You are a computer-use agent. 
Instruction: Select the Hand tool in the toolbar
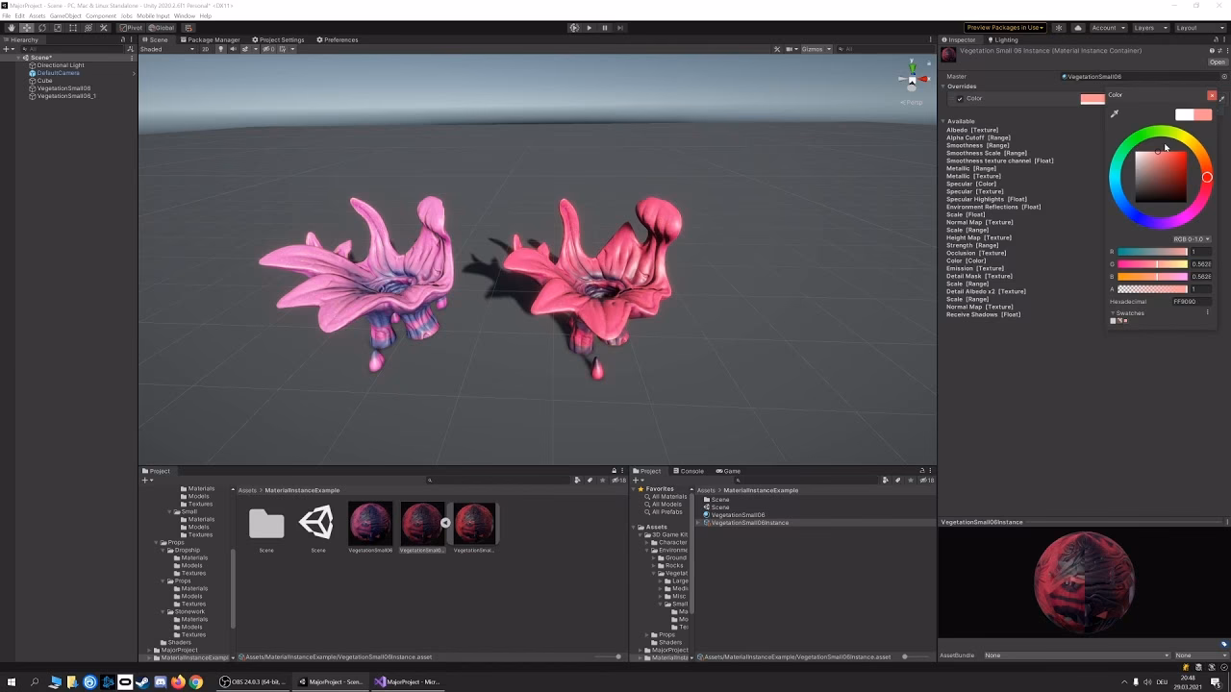12,27
